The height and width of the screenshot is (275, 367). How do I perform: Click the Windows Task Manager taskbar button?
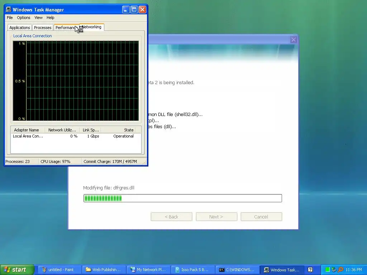point(282,270)
